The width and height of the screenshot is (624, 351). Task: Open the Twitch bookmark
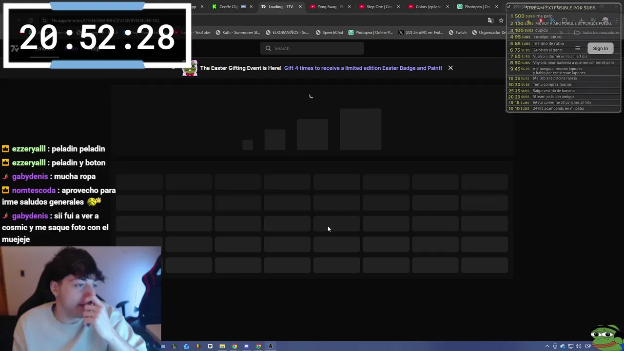click(457, 33)
